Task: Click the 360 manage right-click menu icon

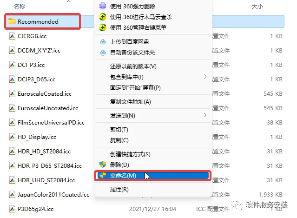Action: [x=103, y=27]
